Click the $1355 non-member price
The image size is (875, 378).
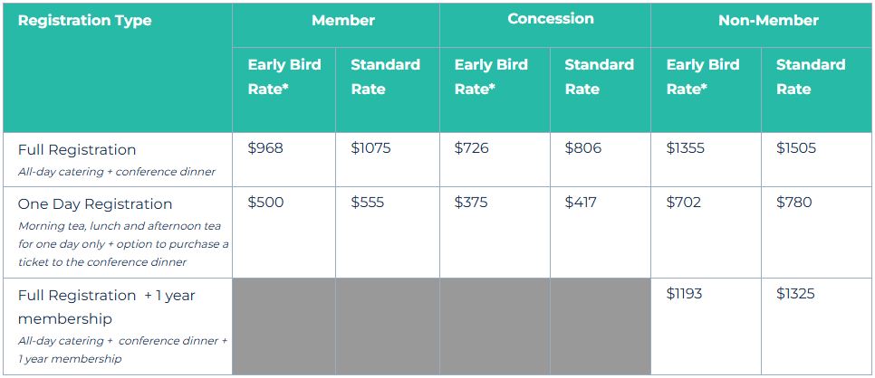tap(686, 148)
